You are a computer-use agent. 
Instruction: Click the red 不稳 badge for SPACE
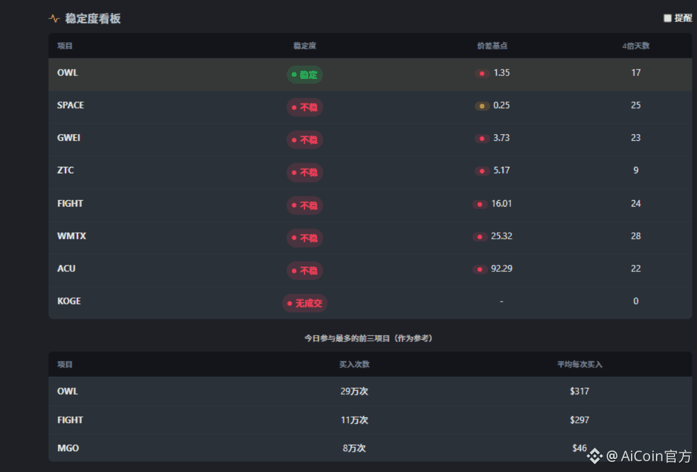(x=305, y=107)
